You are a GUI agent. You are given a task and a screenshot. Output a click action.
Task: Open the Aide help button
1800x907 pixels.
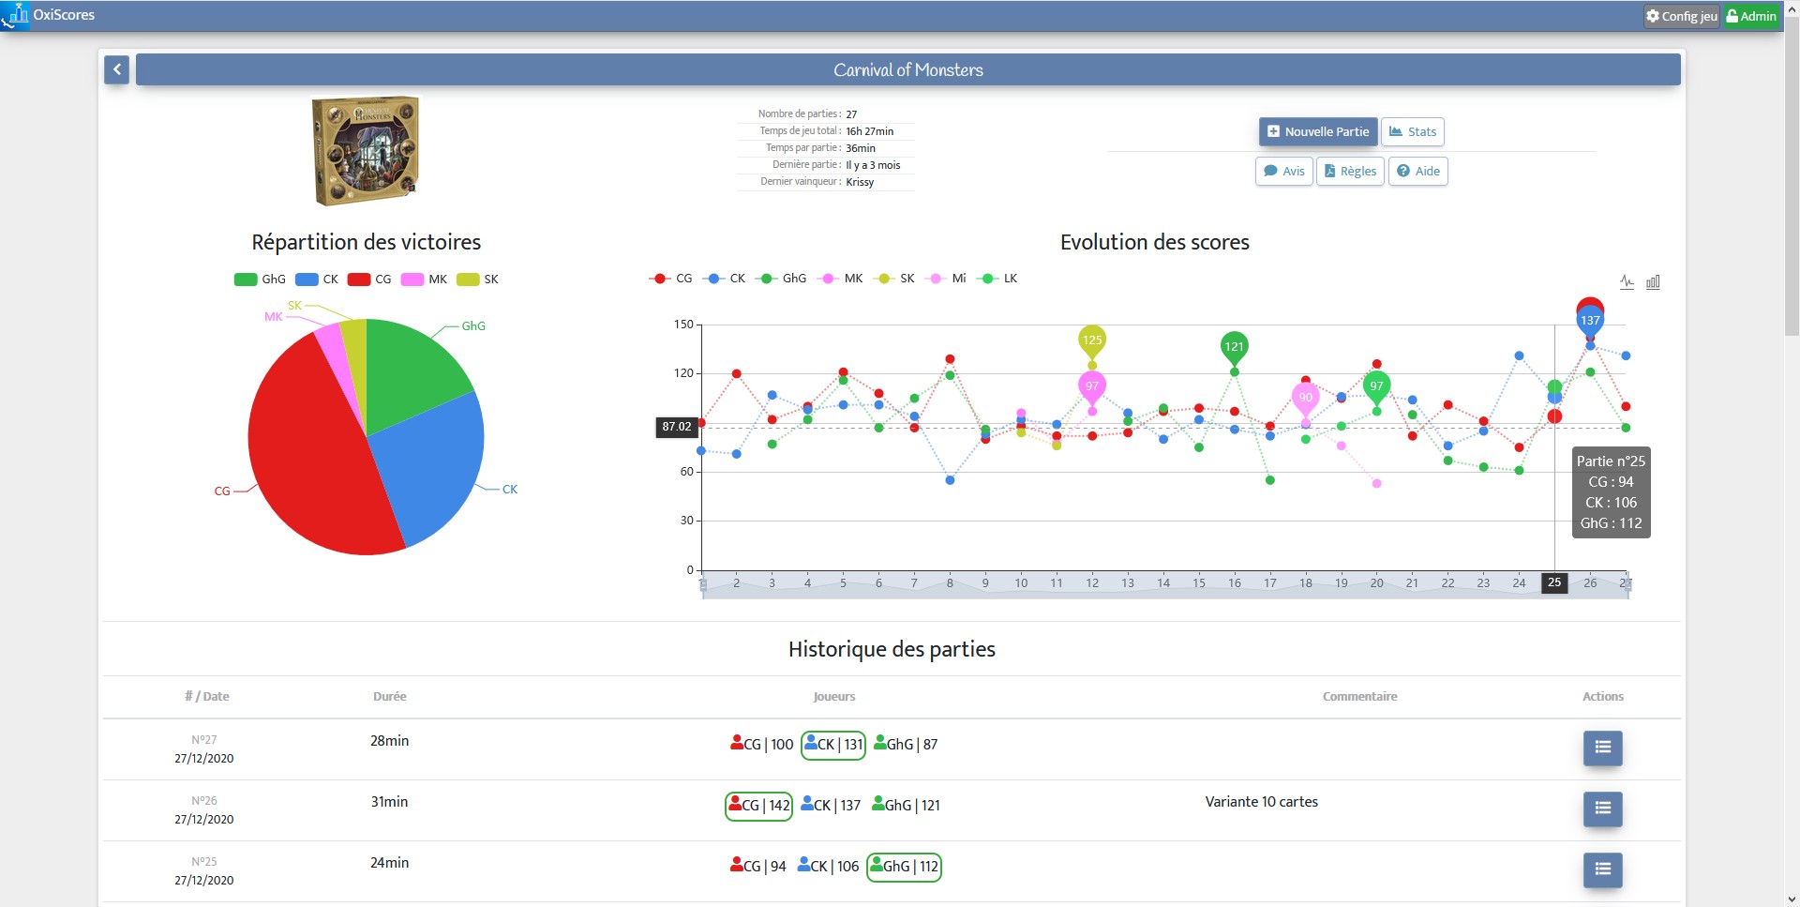tap(1418, 171)
